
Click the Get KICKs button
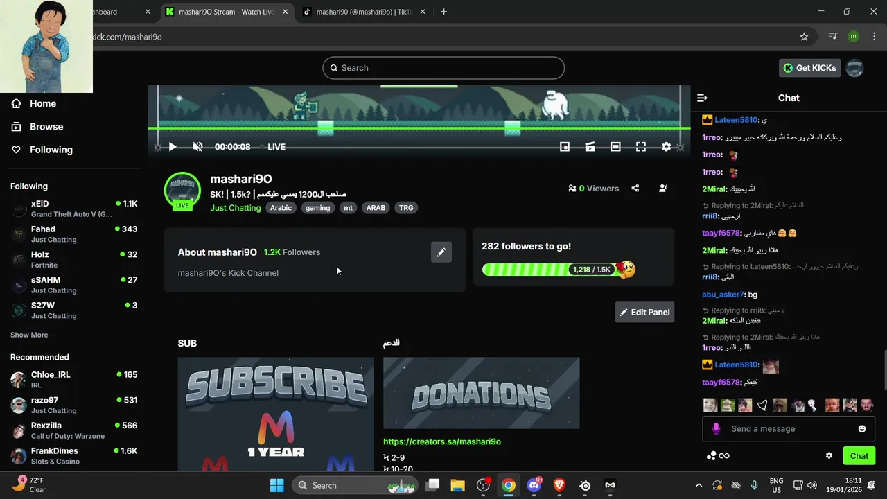tap(810, 68)
